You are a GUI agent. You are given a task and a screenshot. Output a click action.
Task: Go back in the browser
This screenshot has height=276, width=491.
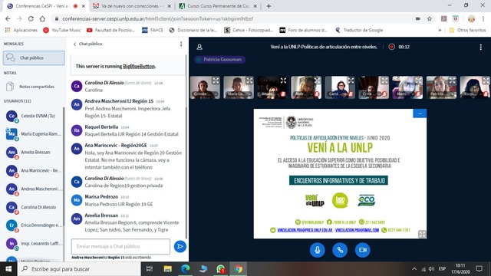pos(8,18)
